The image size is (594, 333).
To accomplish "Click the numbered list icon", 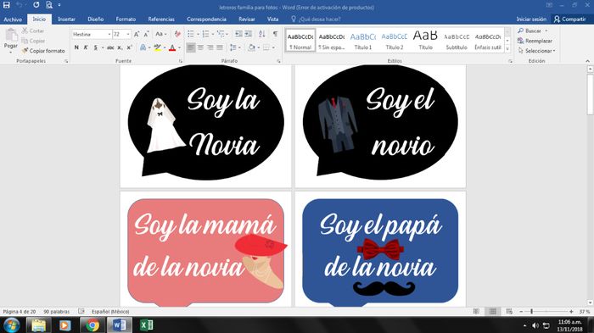I will (205, 34).
